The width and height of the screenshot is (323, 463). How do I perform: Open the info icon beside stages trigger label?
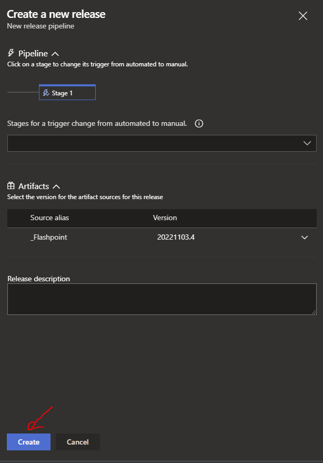coord(199,124)
